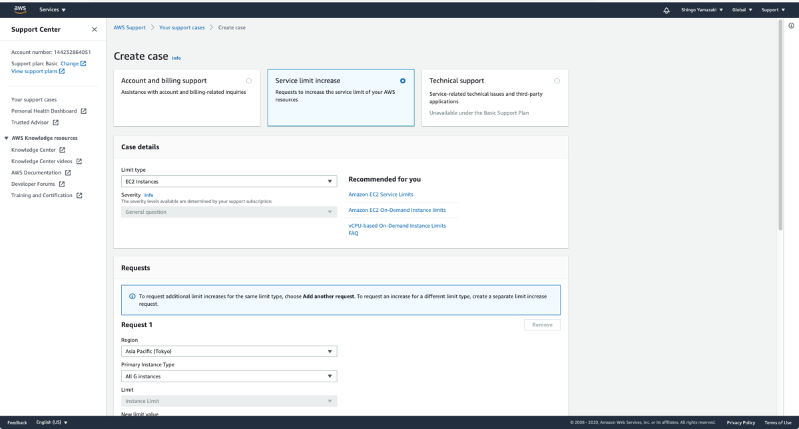Open the English (US) language selector
The width and height of the screenshot is (799, 429).
[52, 422]
